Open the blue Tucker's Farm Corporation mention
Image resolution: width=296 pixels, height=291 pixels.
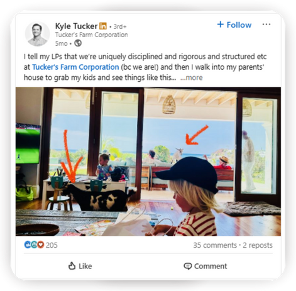tap(75, 67)
